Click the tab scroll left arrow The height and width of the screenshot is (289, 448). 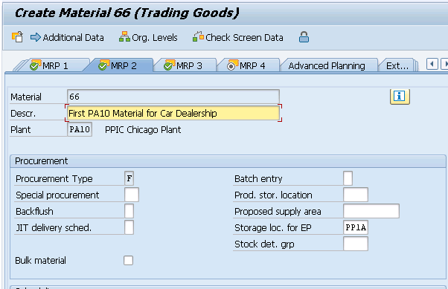(x=432, y=64)
